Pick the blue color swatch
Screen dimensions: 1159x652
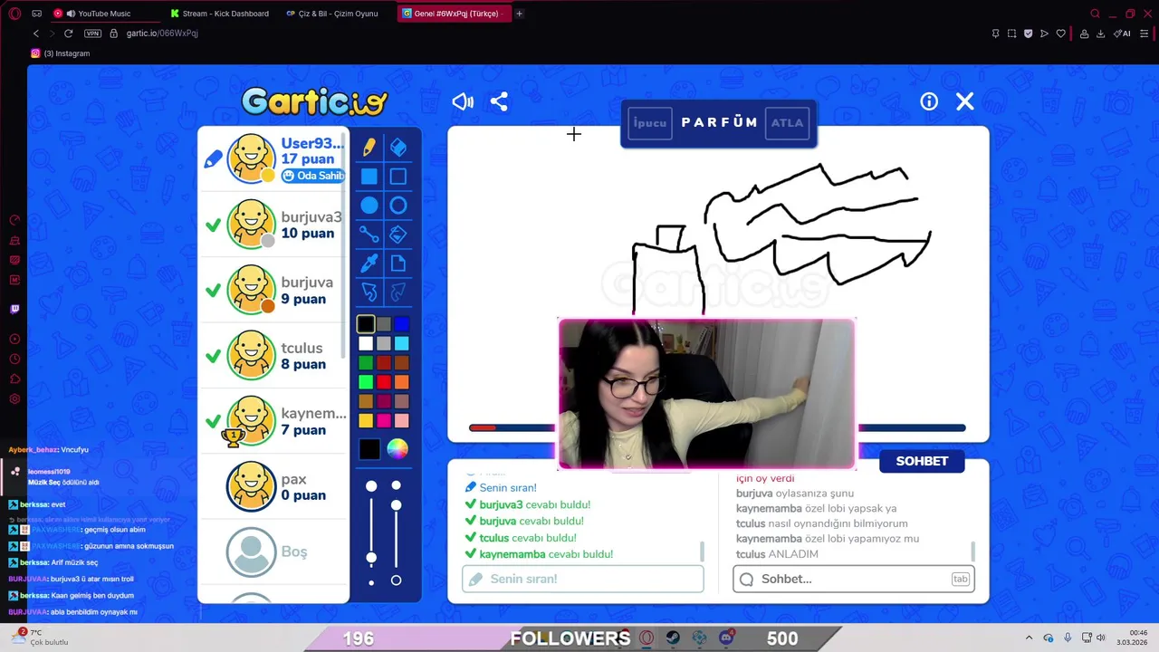[402, 324]
